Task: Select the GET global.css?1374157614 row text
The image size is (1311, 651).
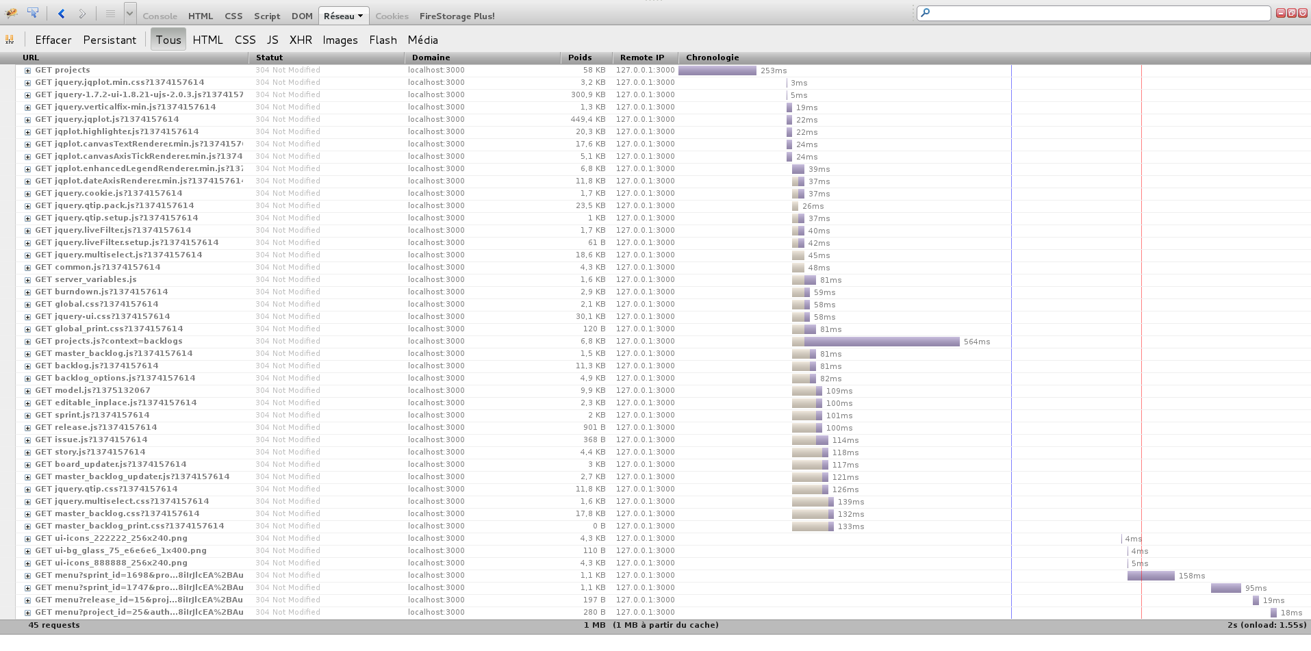Action: 97,304
